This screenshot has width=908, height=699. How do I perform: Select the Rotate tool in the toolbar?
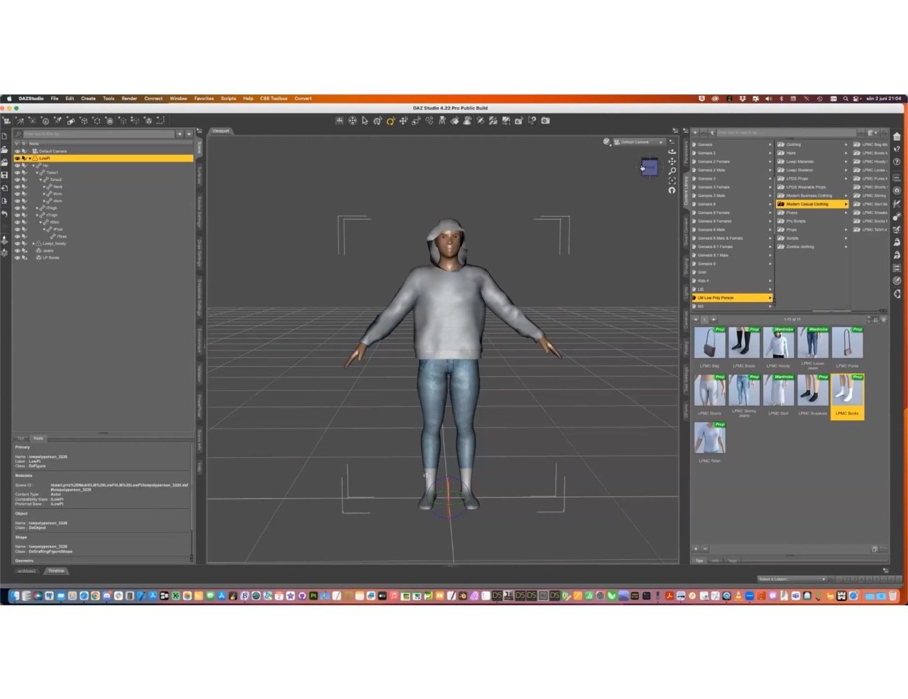point(390,120)
